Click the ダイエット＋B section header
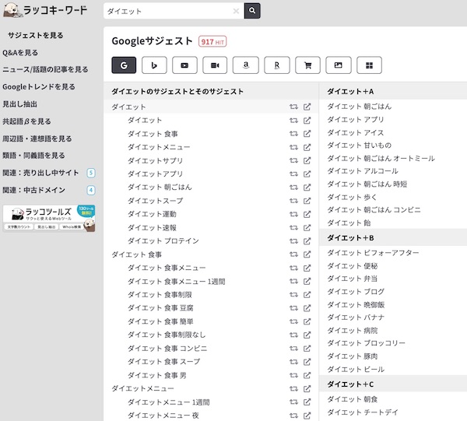The width and height of the screenshot is (467, 421). (x=350, y=237)
